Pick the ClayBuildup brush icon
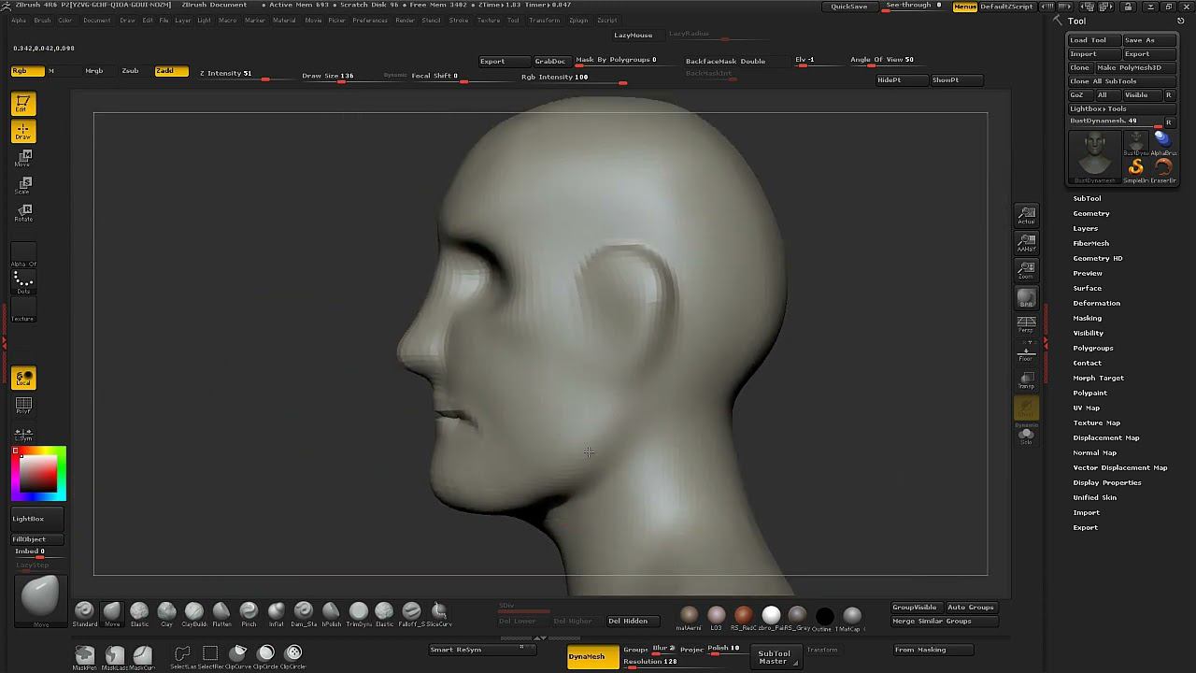 pos(194,612)
